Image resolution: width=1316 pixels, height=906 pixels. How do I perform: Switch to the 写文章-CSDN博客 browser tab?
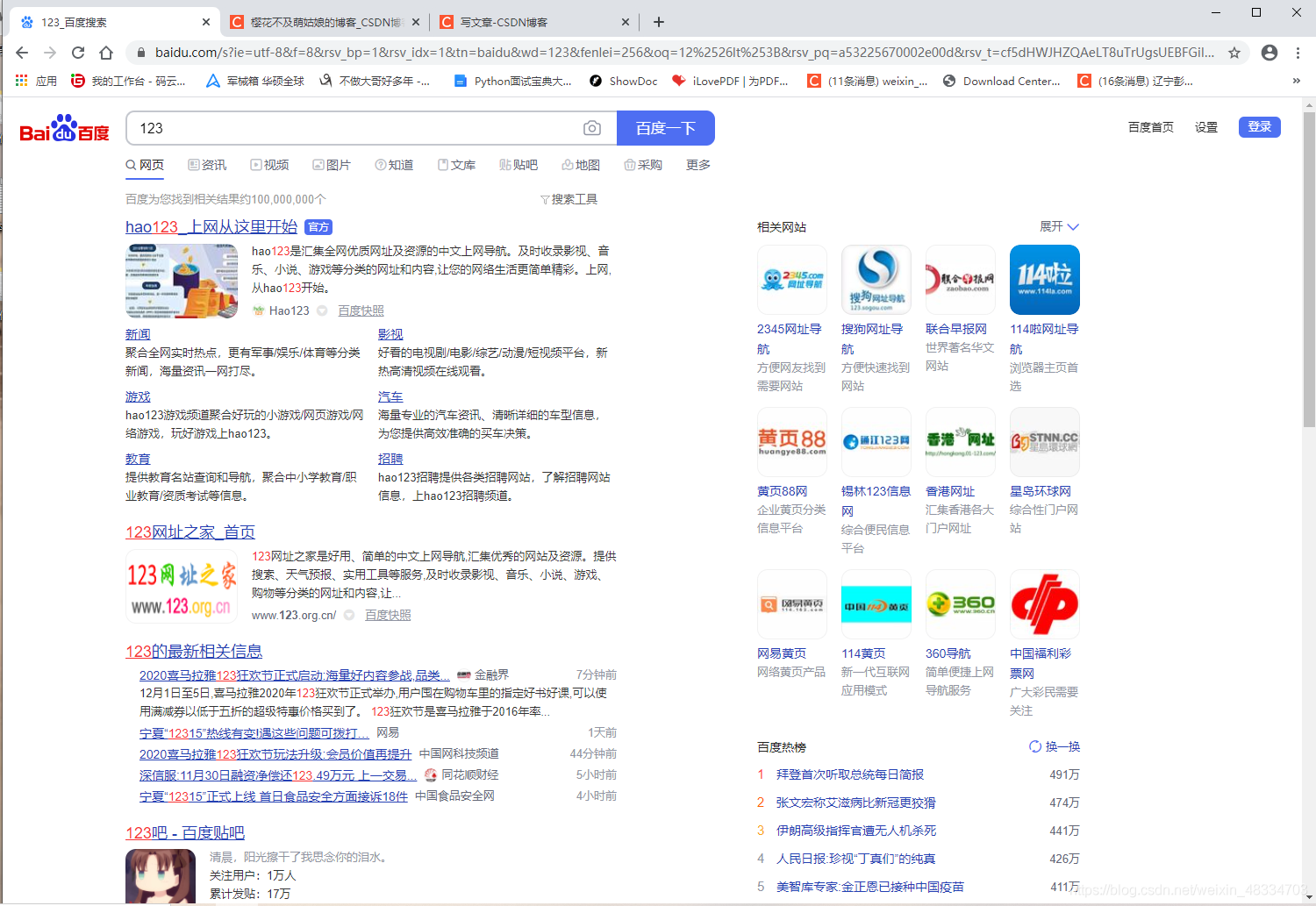point(534,22)
